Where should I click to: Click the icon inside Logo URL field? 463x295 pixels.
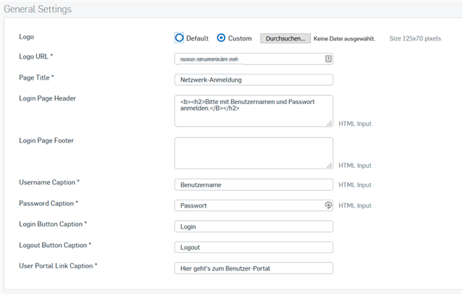328,59
